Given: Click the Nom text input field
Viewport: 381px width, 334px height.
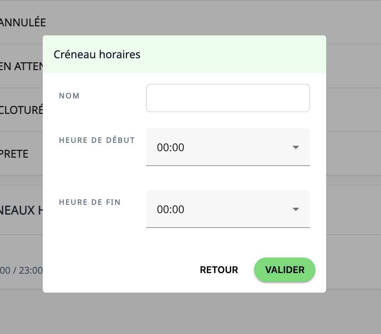Looking at the screenshot, I should (228, 98).
